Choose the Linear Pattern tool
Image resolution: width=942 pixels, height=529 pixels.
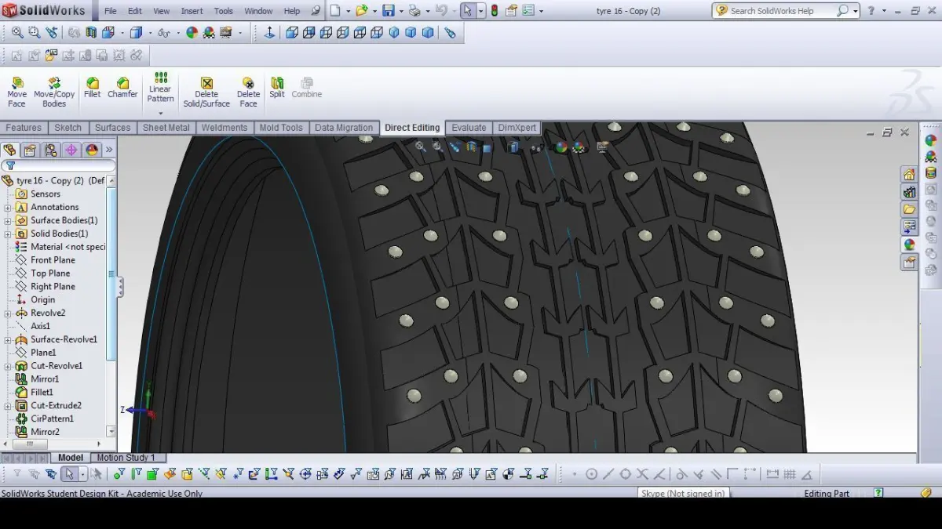pyautogui.click(x=160, y=88)
